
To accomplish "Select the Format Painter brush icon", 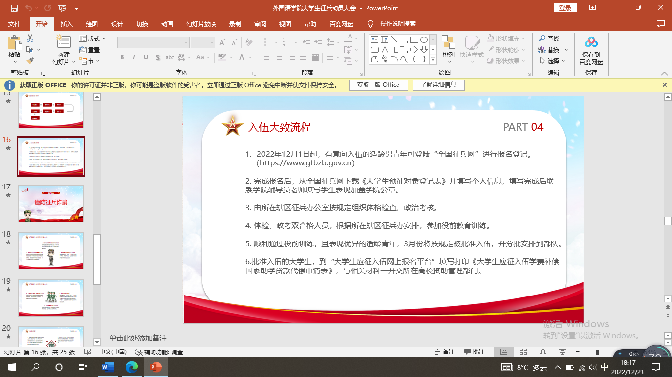I will point(30,61).
